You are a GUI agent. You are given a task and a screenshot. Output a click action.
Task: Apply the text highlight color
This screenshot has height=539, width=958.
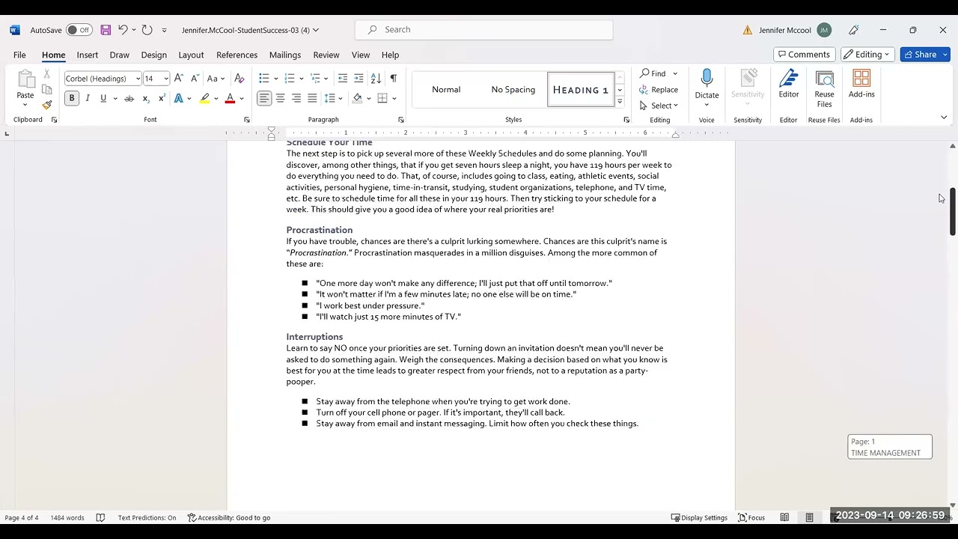(x=204, y=99)
